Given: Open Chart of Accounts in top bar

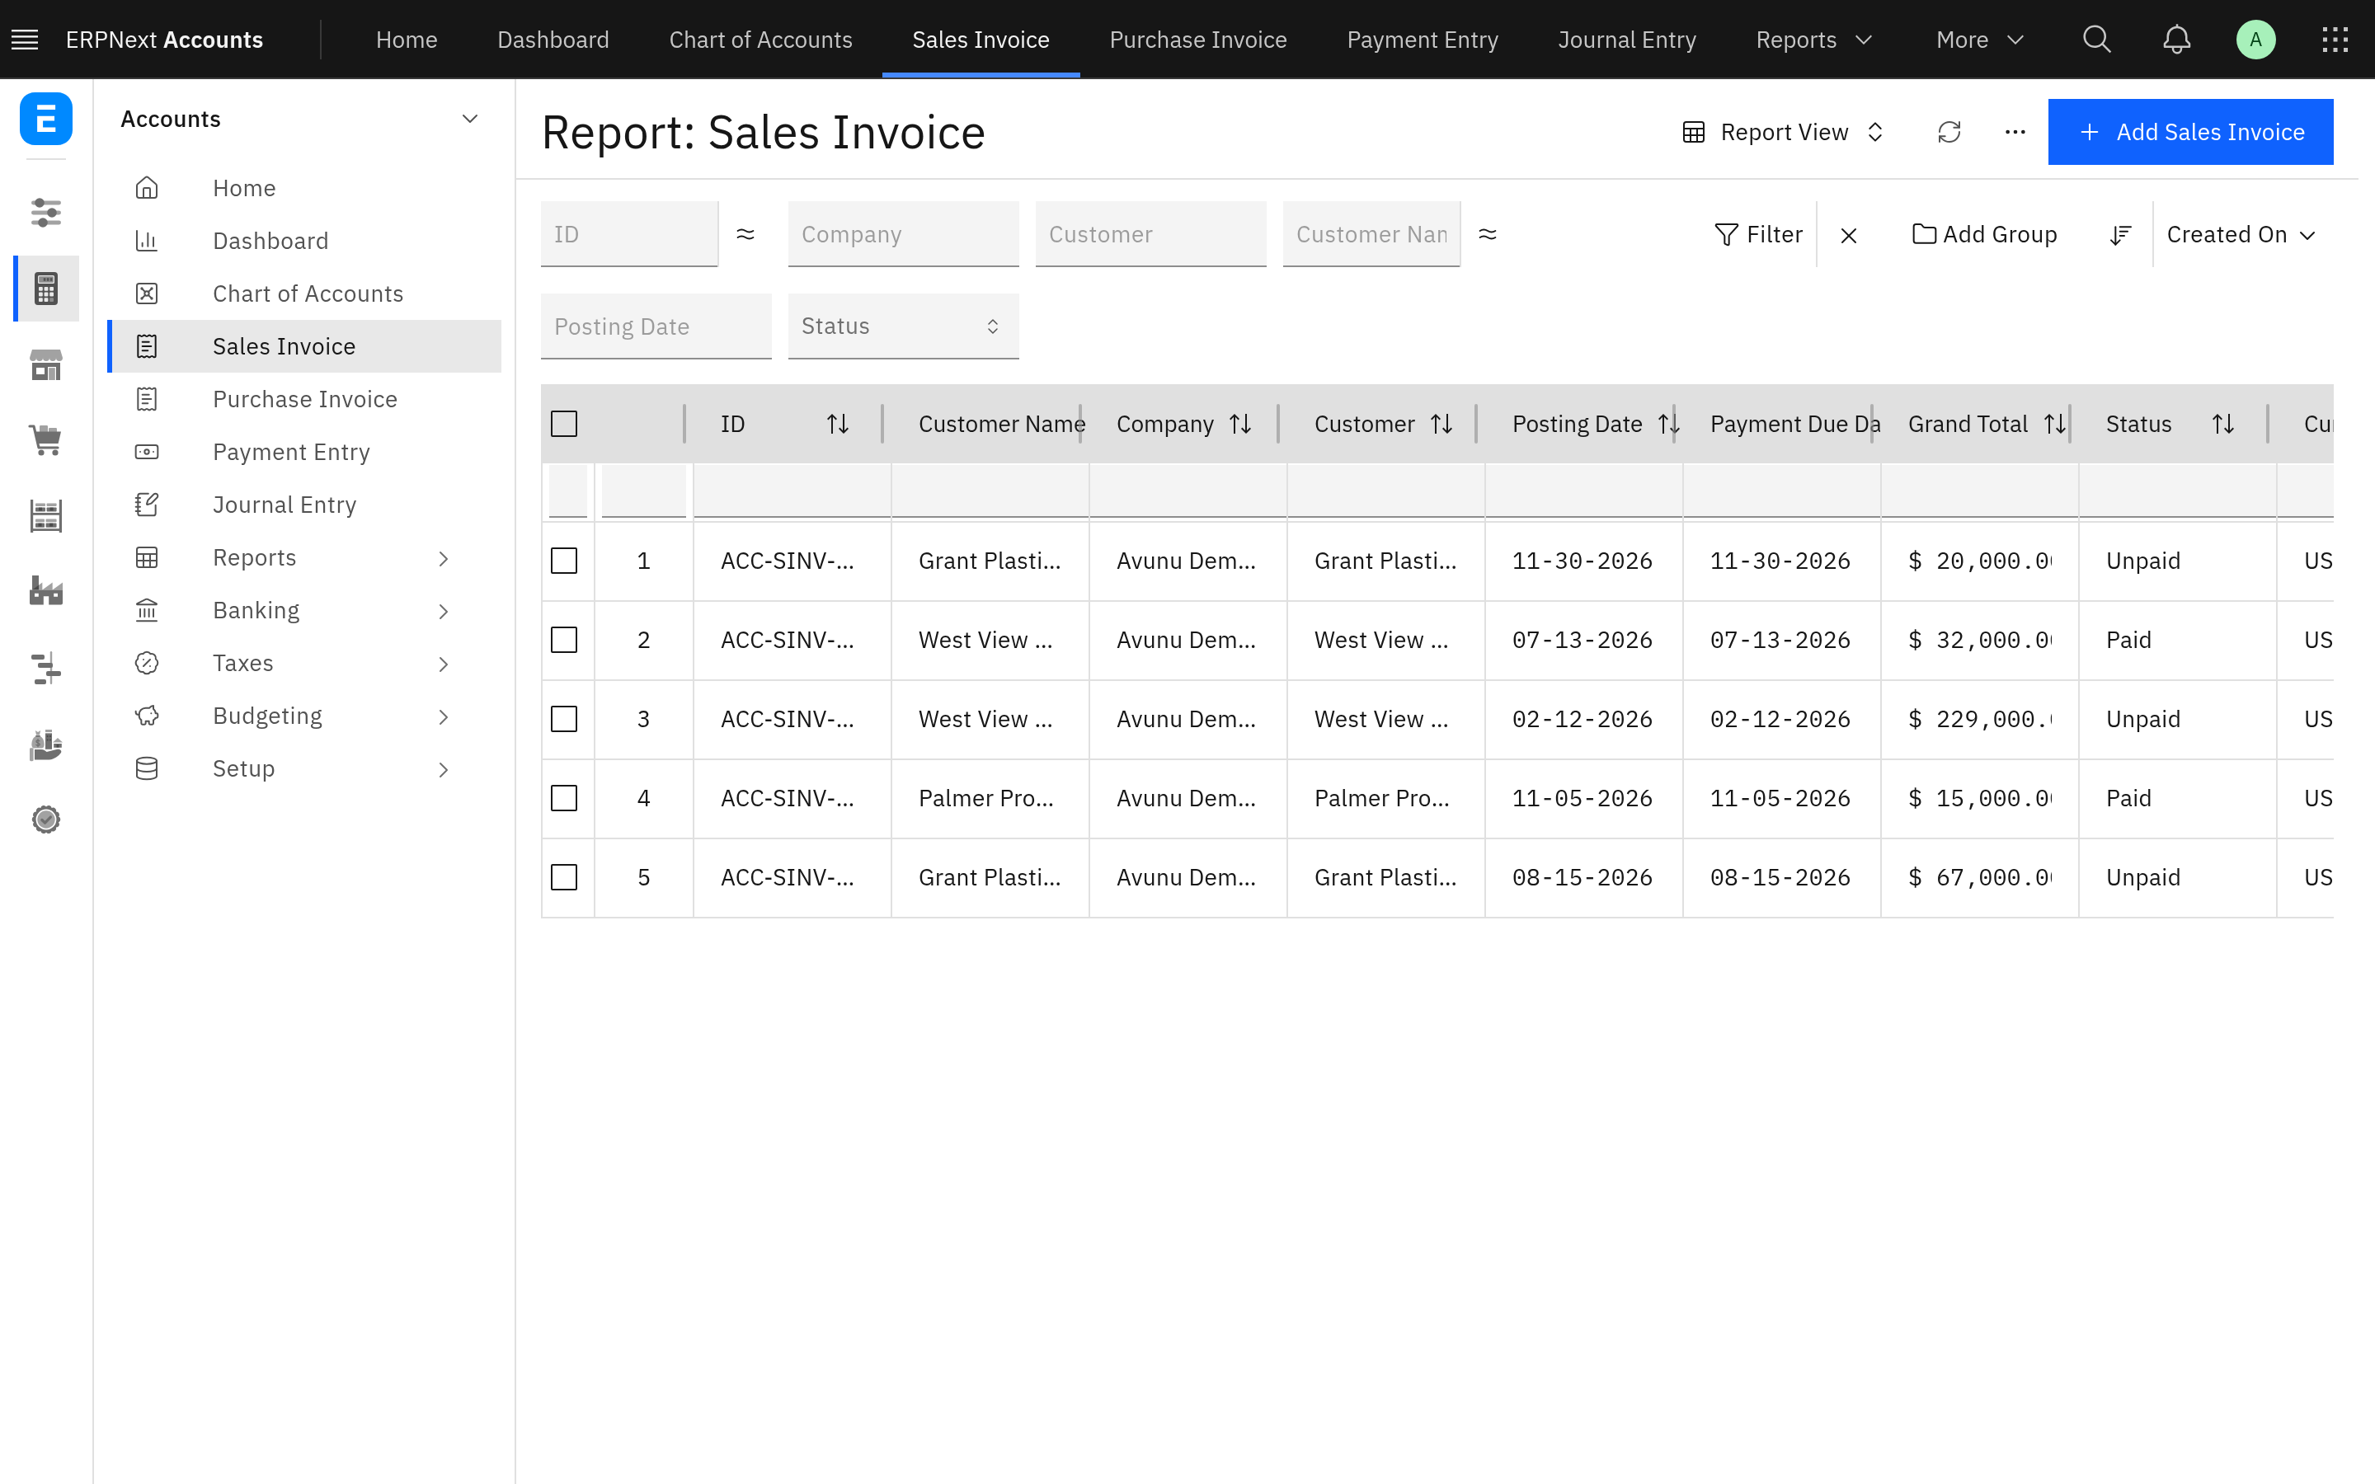Looking at the screenshot, I should click(760, 40).
